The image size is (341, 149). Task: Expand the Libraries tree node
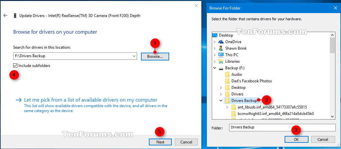click(215, 61)
